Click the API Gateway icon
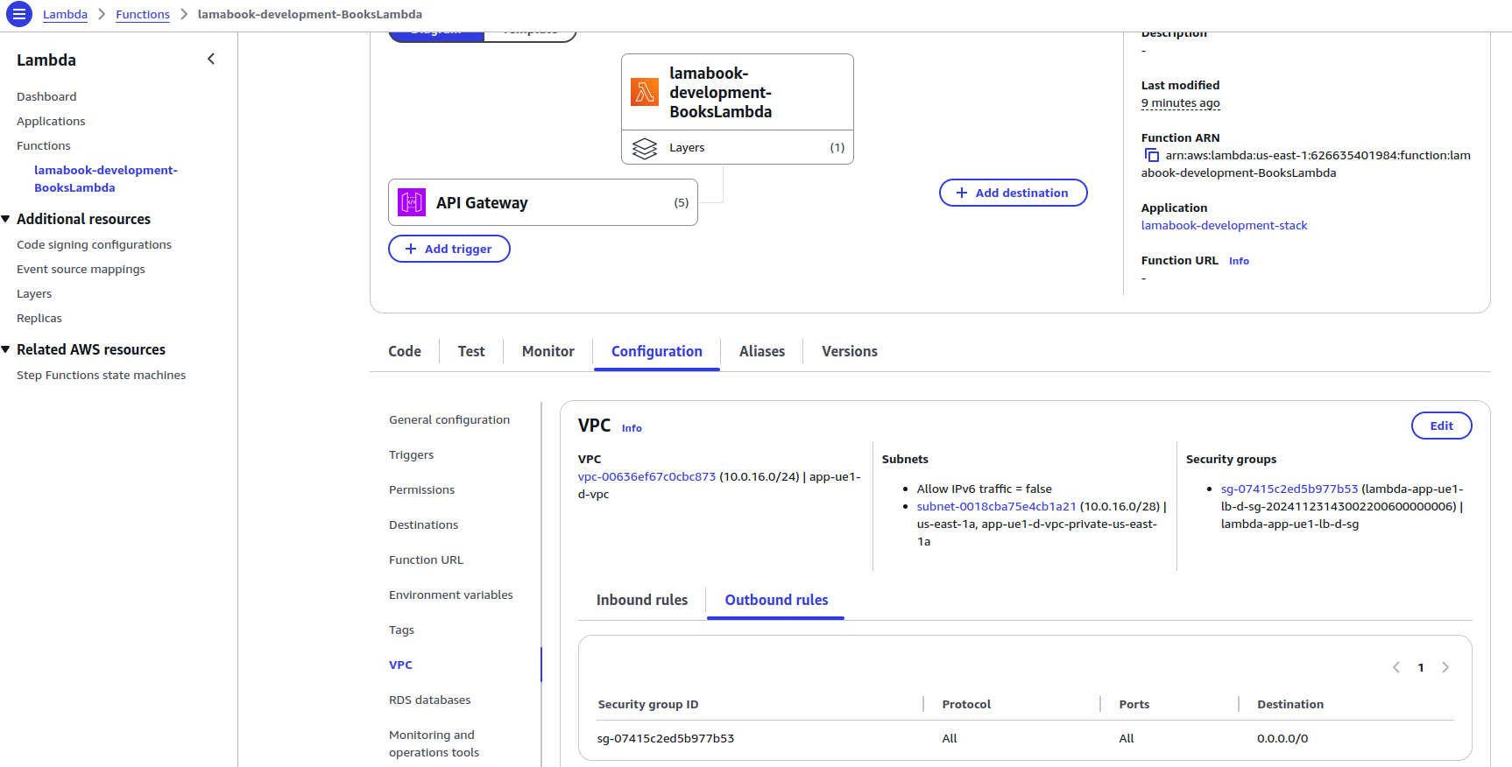Screen dimensions: 1512x767 (412, 202)
